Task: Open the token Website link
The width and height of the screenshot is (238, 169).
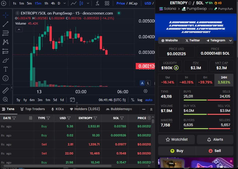Action: 170,40
